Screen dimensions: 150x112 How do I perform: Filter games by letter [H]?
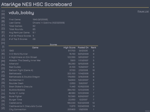3,43
